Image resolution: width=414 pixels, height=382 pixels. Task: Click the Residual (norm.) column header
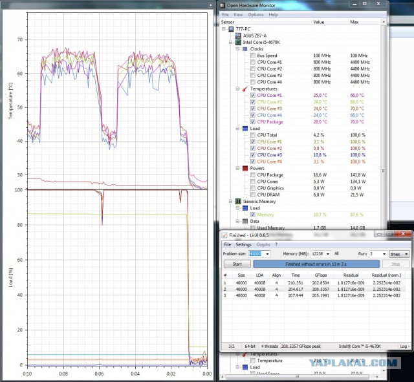coord(386,275)
